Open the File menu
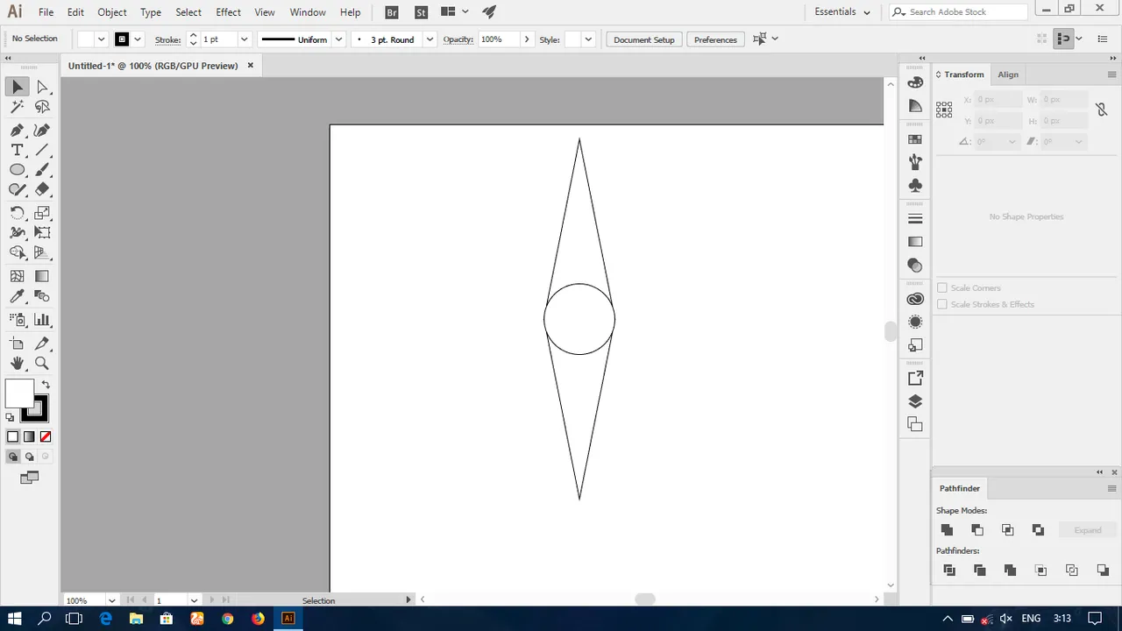 [46, 12]
